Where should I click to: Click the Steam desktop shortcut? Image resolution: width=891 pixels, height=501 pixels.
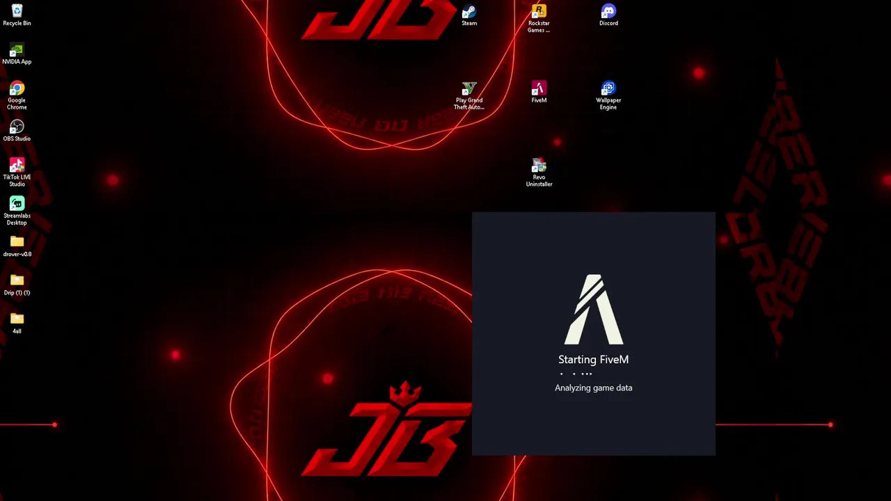click(x=469, y=15)
